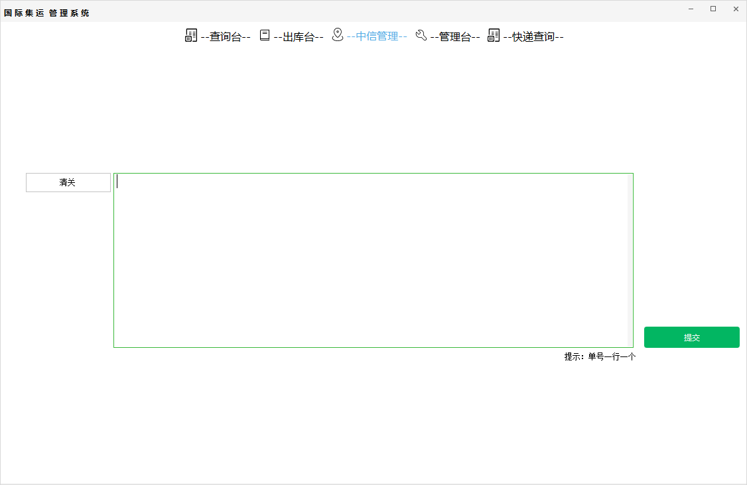Click the 管理台 wrench icon

click(x=421, y=34)
